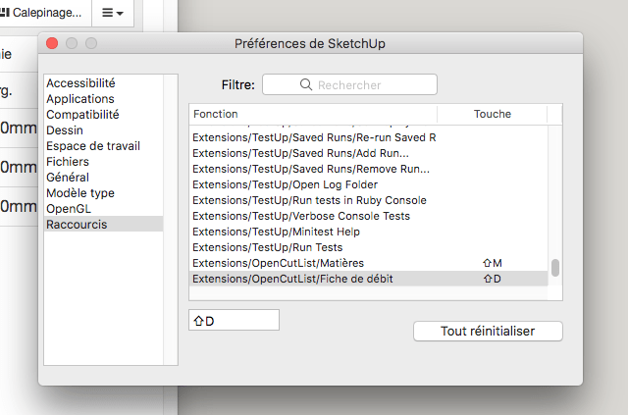628x415 pixels.
Task: Select TestUp/Run tests in Ruby Console row
Action: pos(369,200)
